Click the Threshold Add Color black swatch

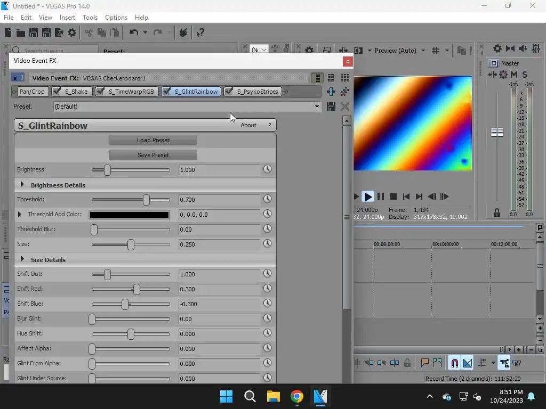[129, 215]
